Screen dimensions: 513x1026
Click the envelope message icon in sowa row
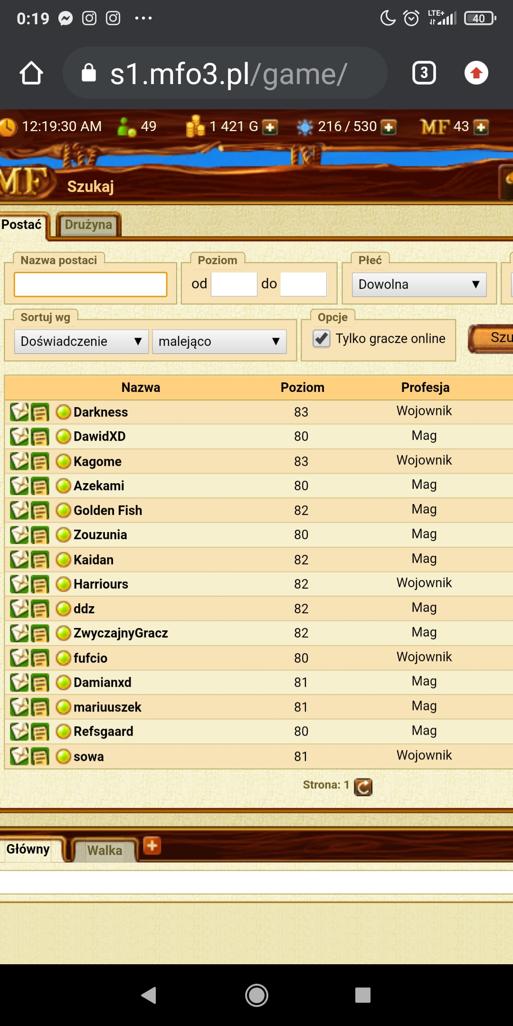(19, 756)
